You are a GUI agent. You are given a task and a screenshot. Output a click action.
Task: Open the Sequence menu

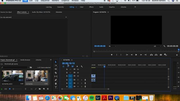(45, 1)
